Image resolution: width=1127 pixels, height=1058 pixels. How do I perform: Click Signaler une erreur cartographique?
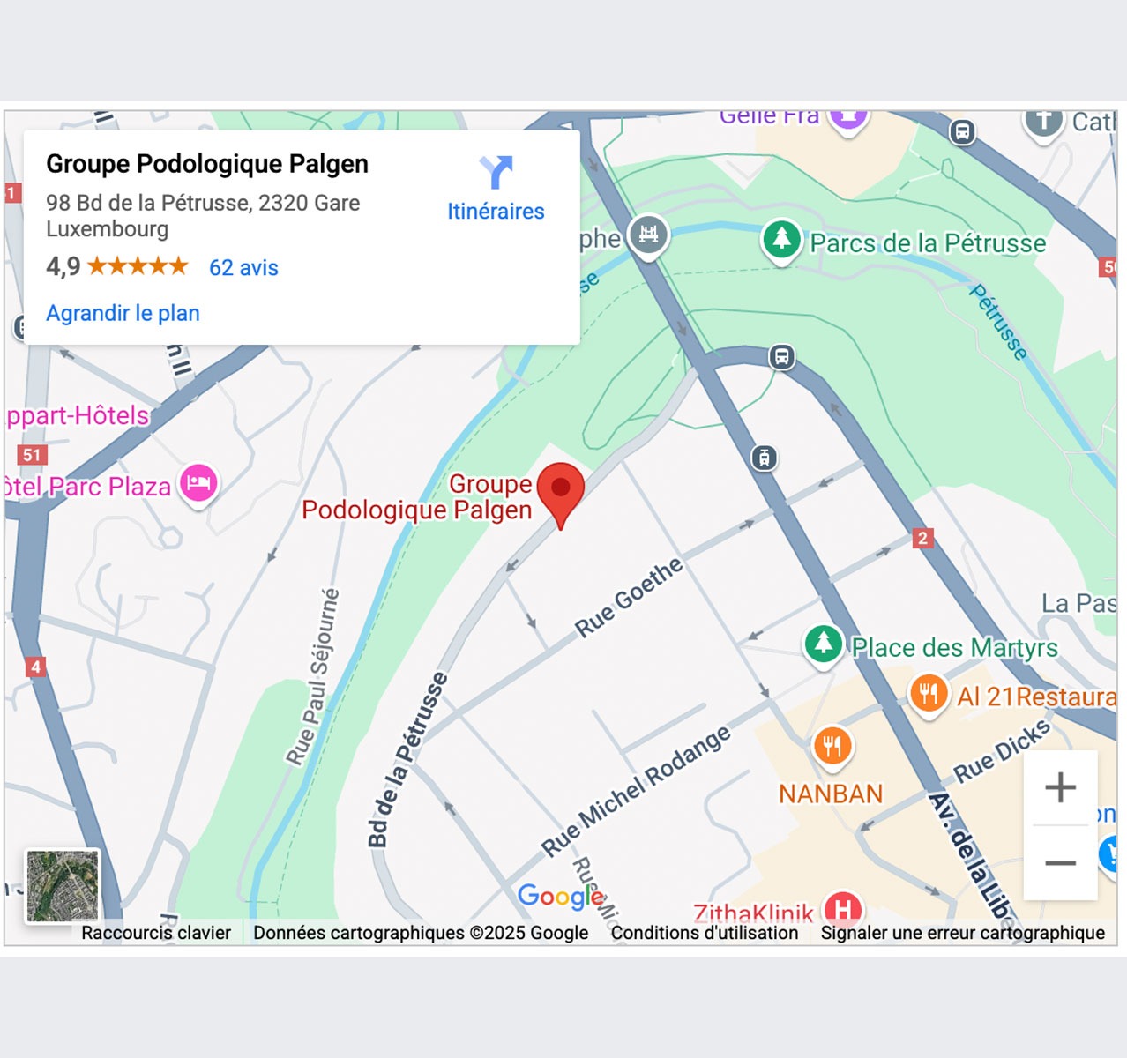963,933
